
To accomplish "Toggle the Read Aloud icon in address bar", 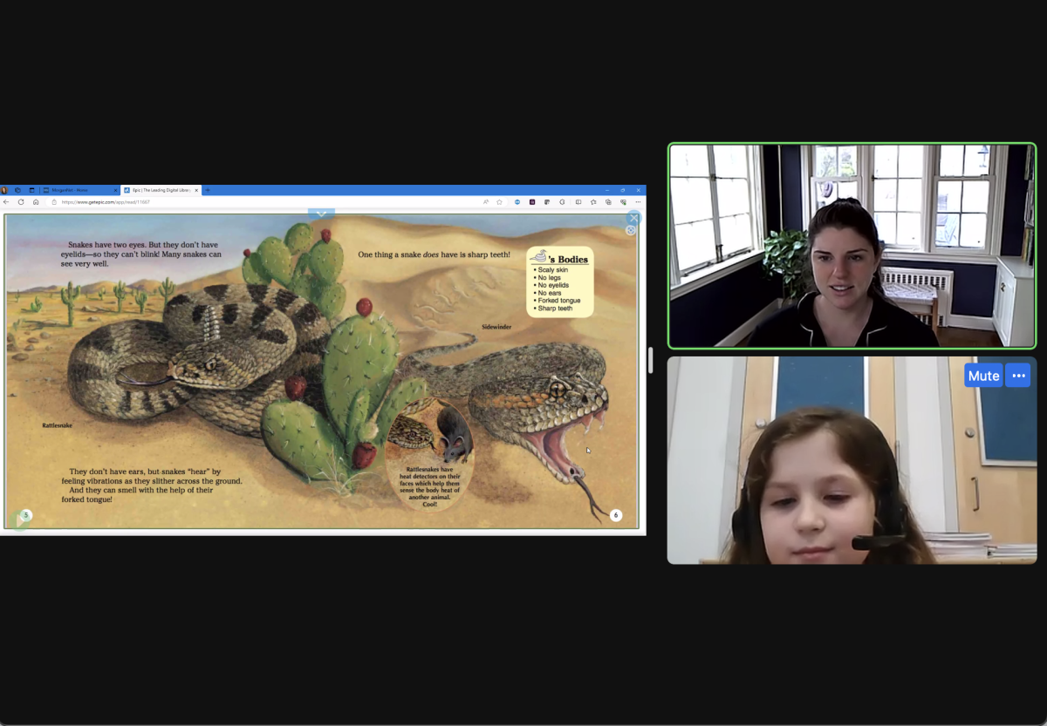I will tap(485, 202).
